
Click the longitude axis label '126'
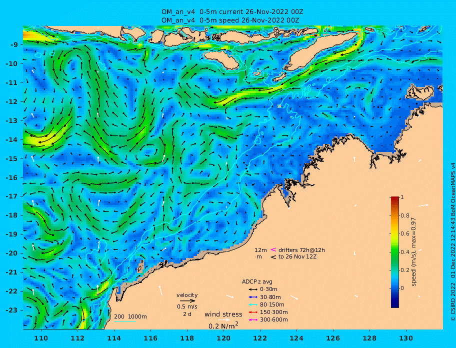[x=333, y=338]
